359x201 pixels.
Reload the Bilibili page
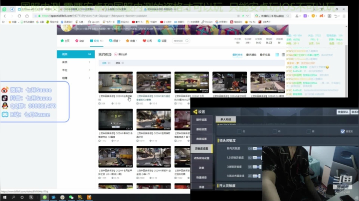point(19,16)
